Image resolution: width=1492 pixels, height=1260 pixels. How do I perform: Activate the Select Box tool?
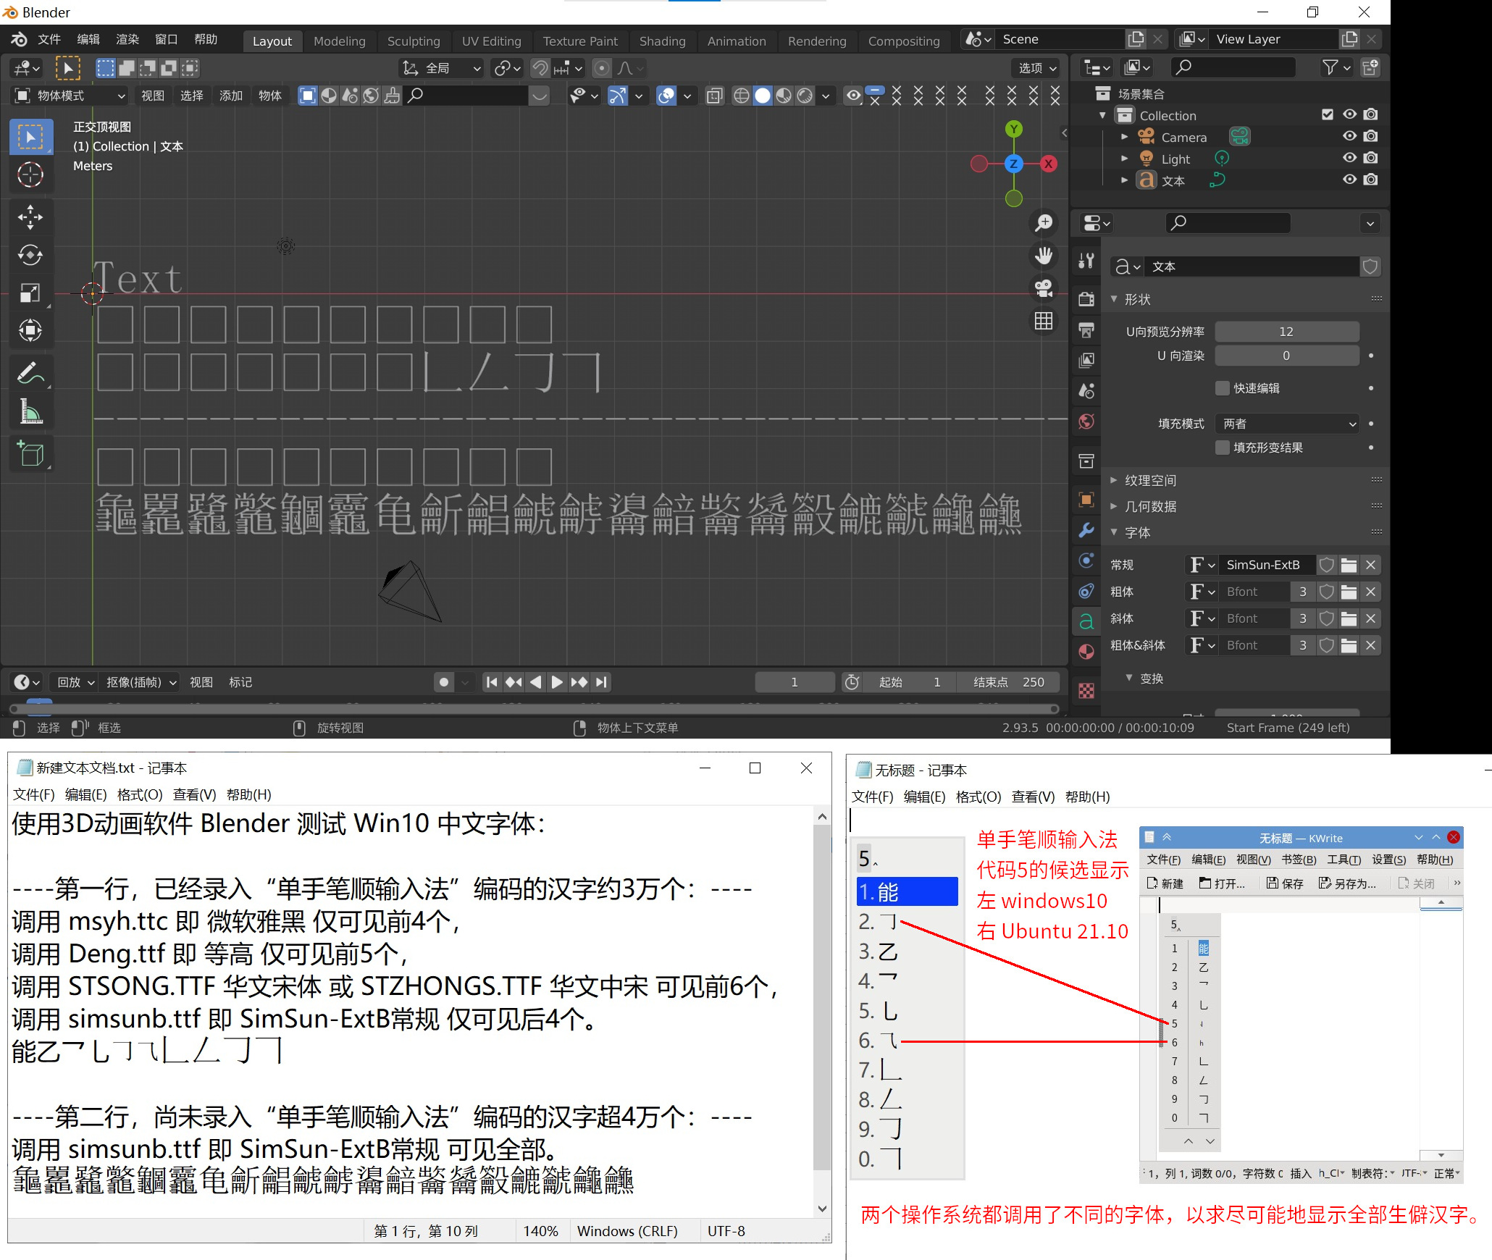30,137
